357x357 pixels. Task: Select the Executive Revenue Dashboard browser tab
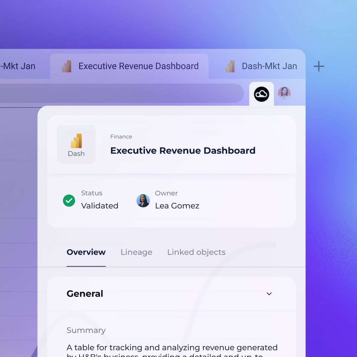click(129, 66)
